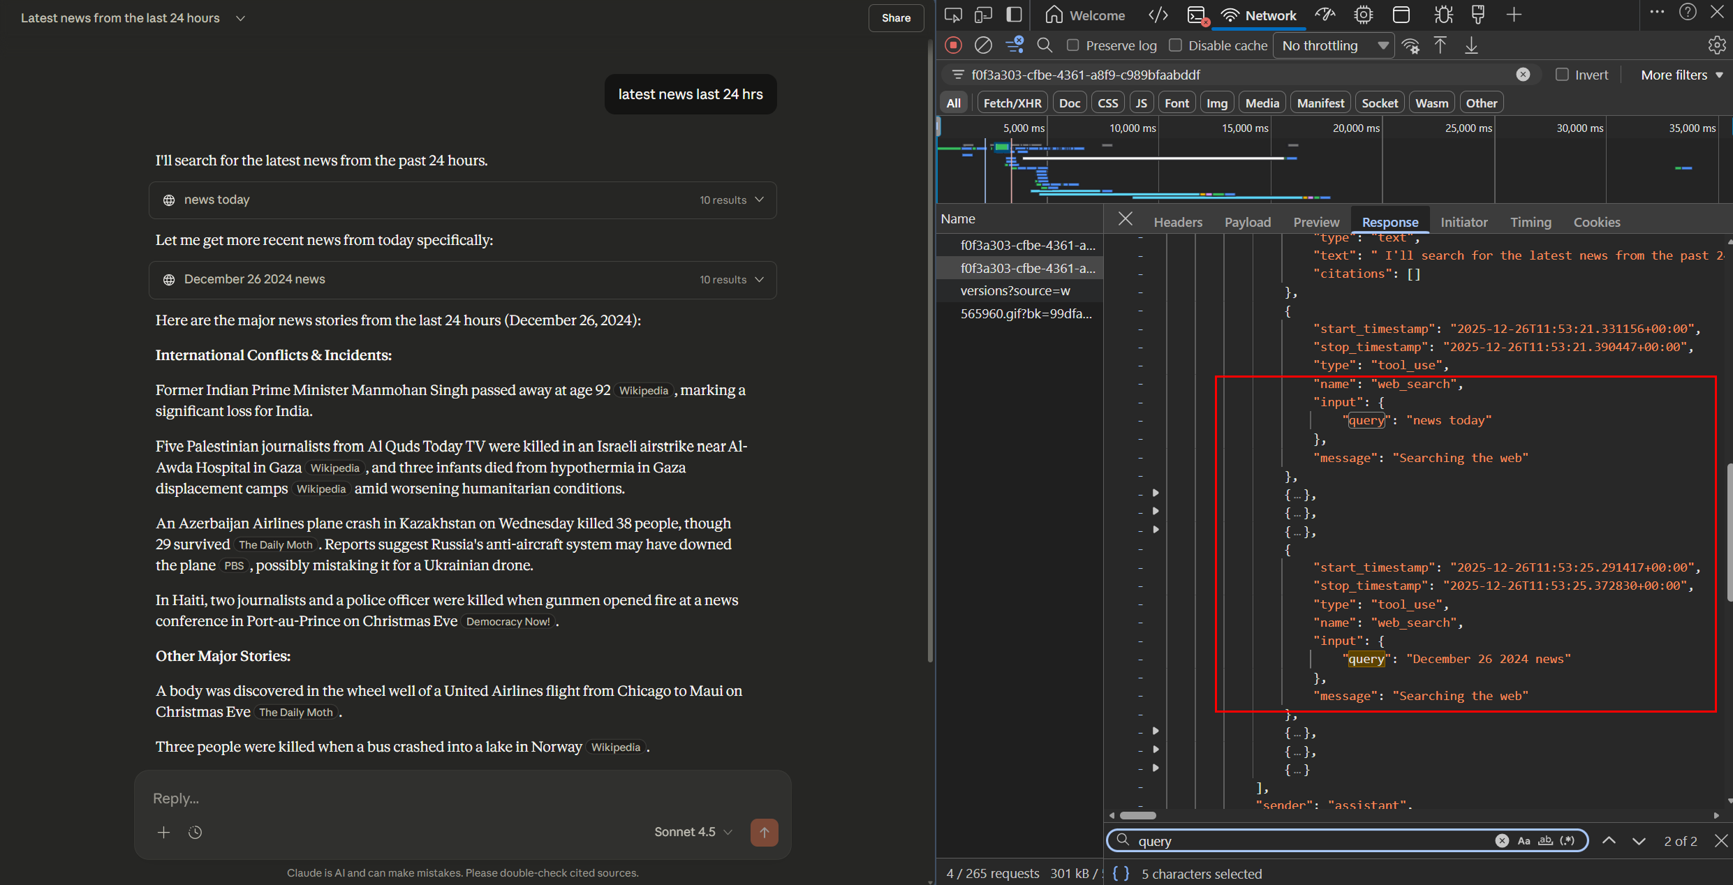Expand the December 26 2024 news results

(760, 279)
